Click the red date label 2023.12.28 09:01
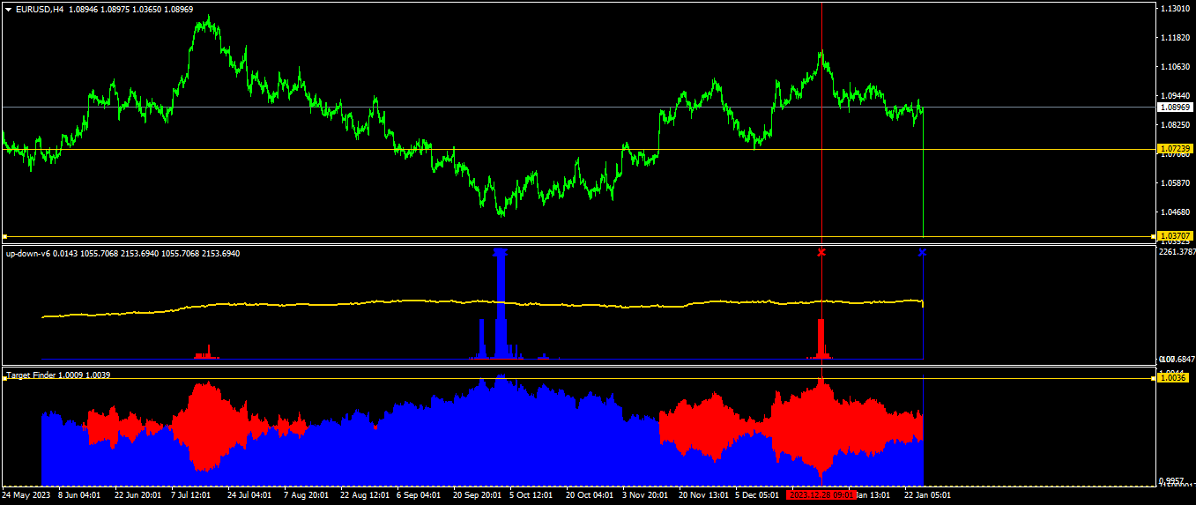This screenshot has height=505, width=1196. (821, 494)
